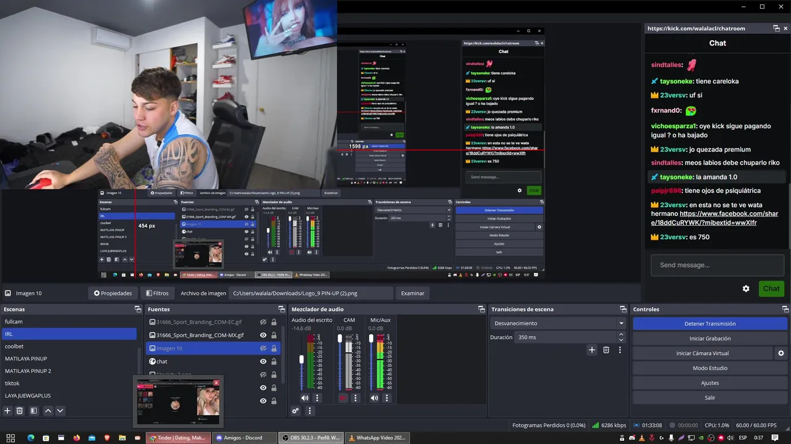Viewport: 791px width, 444px height.
Task: Send message with the green Chat button
Action: [771, 289]
